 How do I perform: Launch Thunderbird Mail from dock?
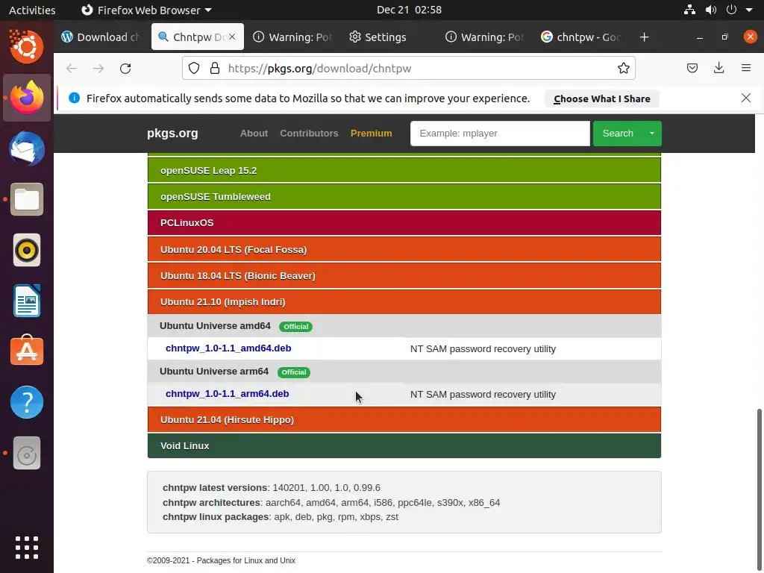27,148
